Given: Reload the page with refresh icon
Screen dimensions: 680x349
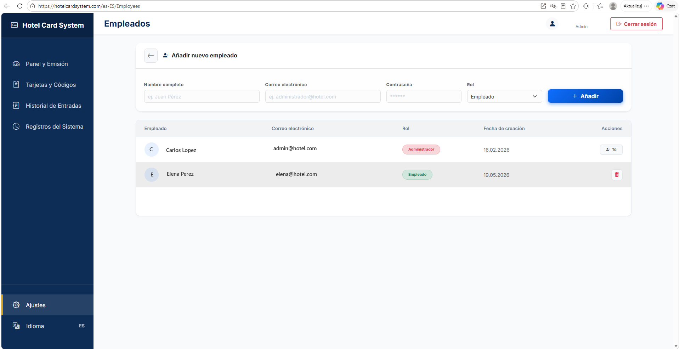Looking at the screenshot, I should pos(20,6).
